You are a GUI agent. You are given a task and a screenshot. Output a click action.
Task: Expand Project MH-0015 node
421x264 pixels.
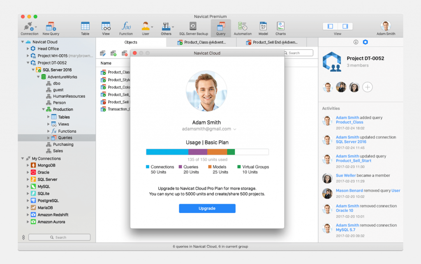click(x=28, y=56)
